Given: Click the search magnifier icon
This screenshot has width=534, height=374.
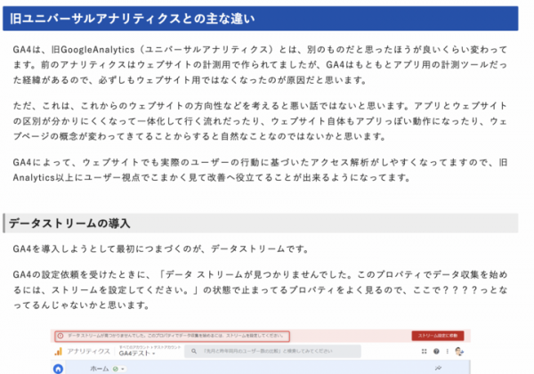Looking at the screenshot, I should click(194, 351).
